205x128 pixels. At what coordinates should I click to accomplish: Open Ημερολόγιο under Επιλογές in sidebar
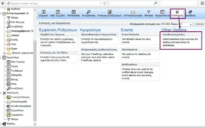coord(17,111)
